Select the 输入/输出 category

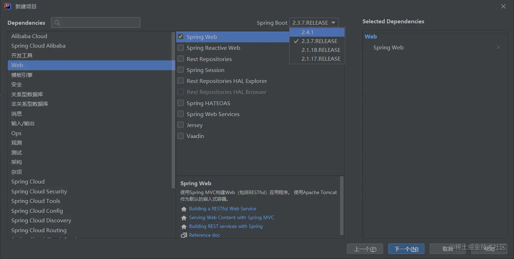click(91, 123)
